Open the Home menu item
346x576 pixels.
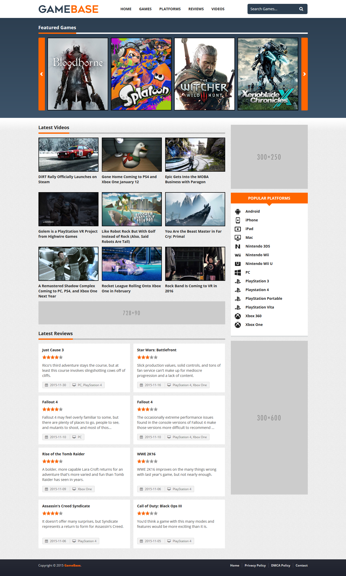coord(126,9)
